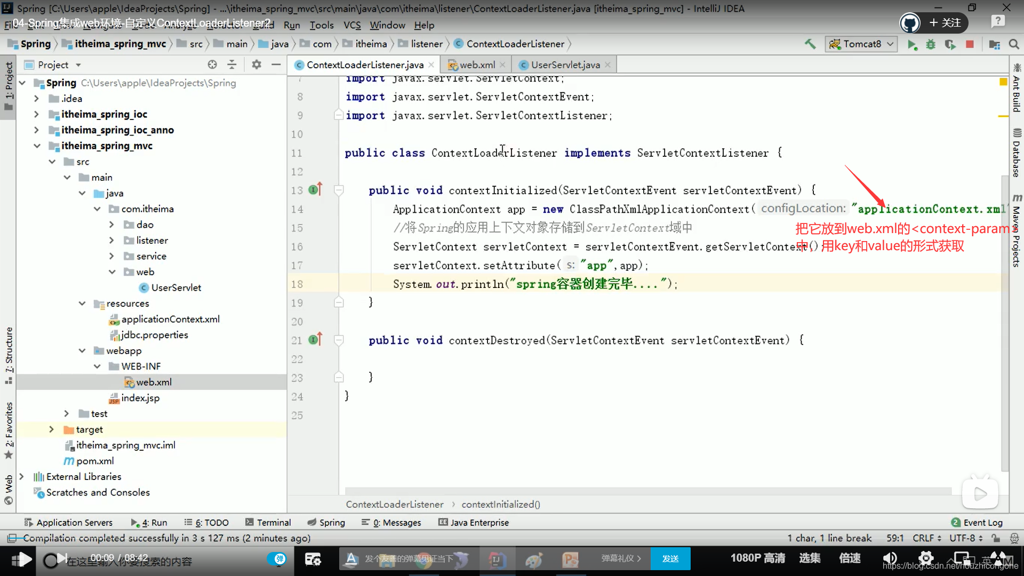
Task: Click the 发送 send button
Action: 670,558
